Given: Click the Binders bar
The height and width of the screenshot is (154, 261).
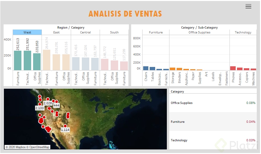Looking at the screenshot, I should tap(179, 69).
